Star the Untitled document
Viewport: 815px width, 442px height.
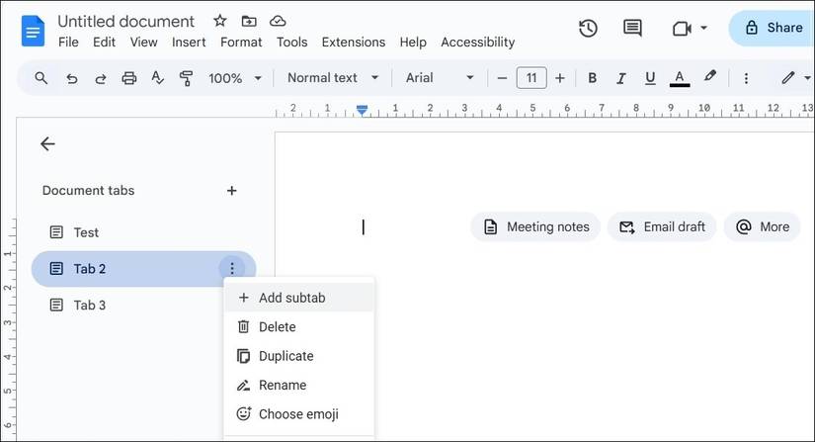tap(219, 21)
